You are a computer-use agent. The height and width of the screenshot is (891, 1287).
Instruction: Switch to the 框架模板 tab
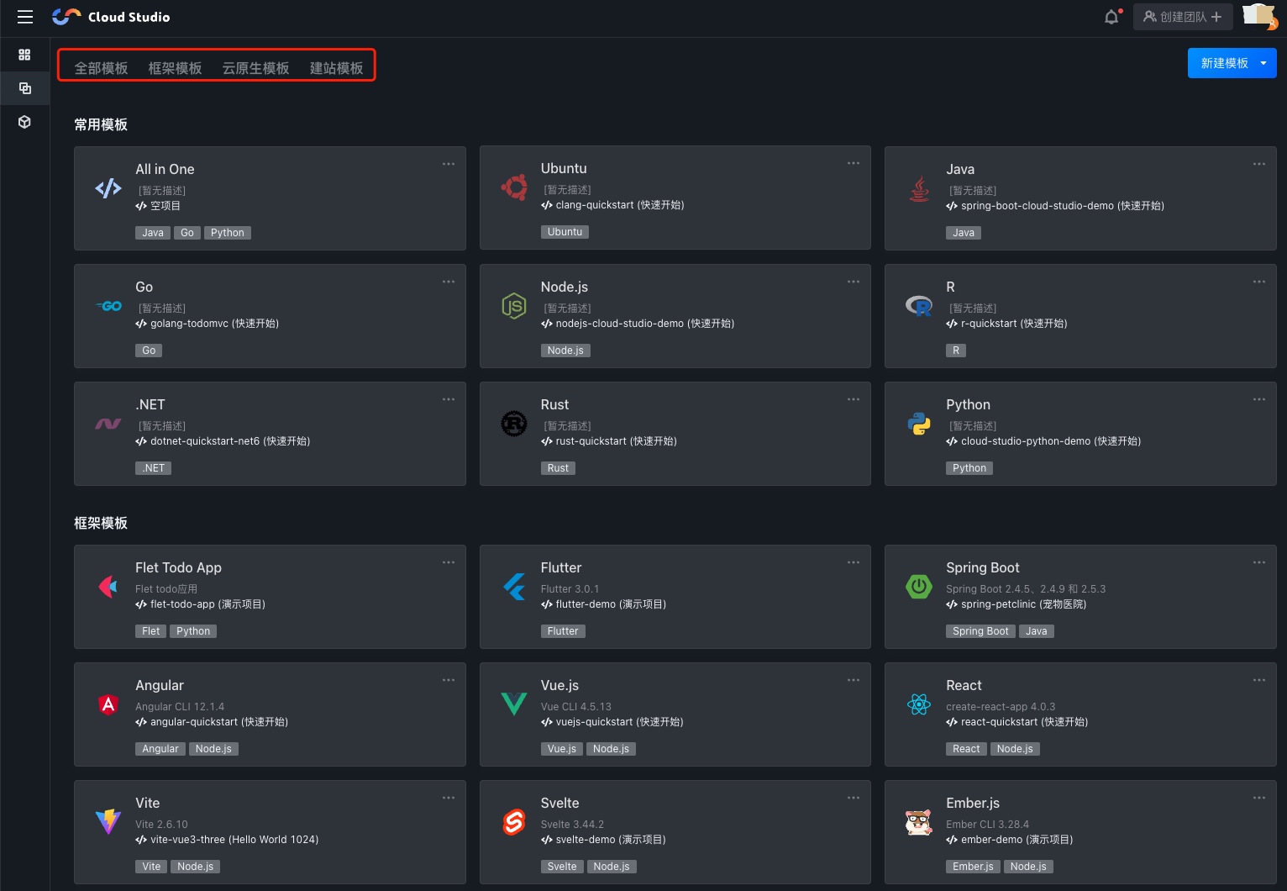175,68
